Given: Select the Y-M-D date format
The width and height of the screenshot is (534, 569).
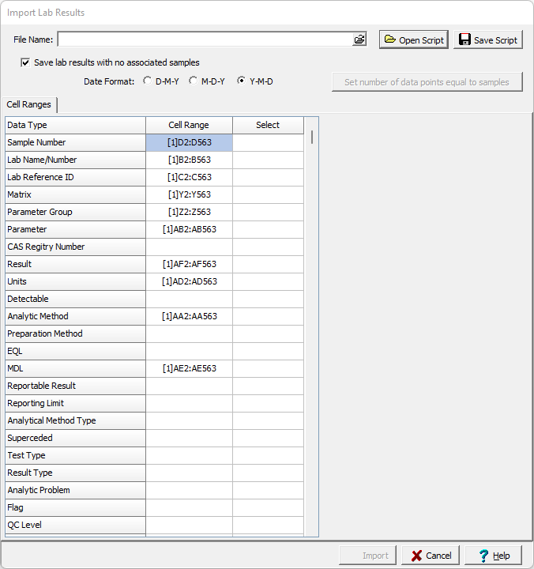Looking at the screenshot, I should 241,81.
